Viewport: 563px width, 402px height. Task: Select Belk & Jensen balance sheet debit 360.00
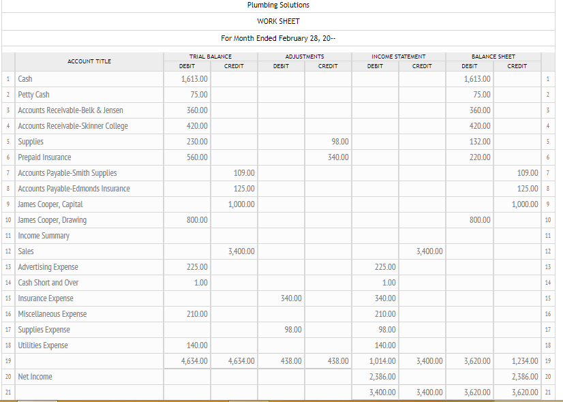[470, 110]
